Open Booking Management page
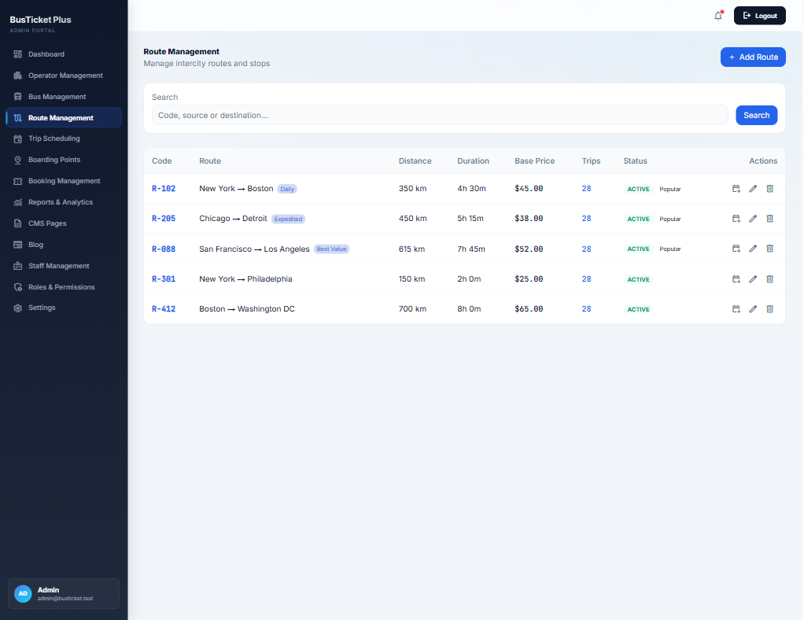The width and height of the screenshot is (804, 620). click(64, 181)
